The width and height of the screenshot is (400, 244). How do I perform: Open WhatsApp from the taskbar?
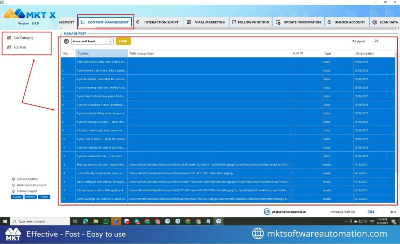[106, 221]
